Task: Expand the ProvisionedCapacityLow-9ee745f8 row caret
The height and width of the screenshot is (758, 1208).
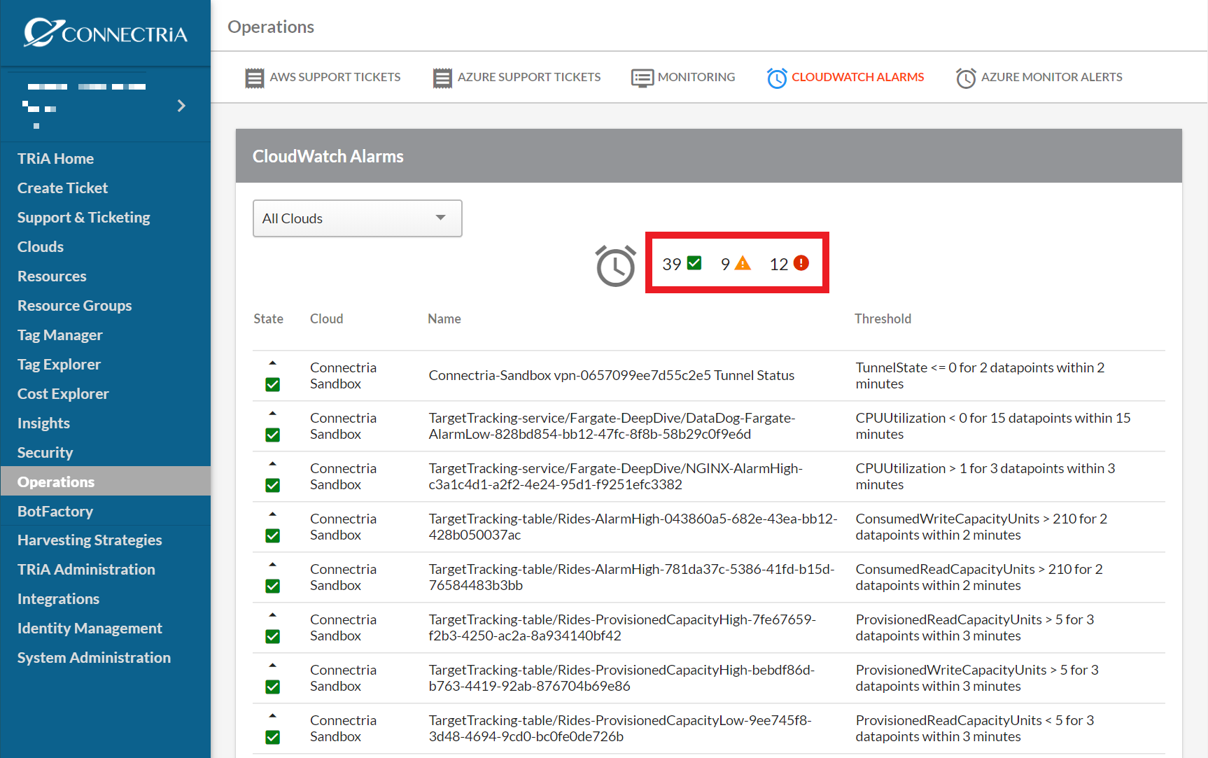Action: (273, 716)
